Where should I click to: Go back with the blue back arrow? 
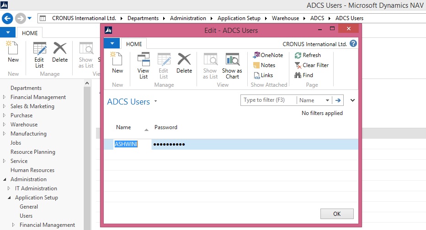7,18
